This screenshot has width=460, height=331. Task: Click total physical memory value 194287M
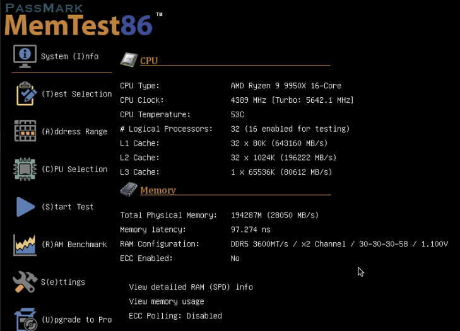(x=274, y=215)
